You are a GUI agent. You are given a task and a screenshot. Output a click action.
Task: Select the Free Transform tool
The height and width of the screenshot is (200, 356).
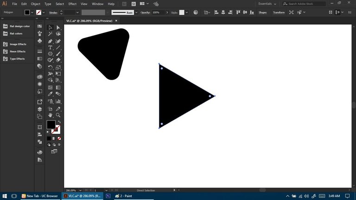[58, 74]
